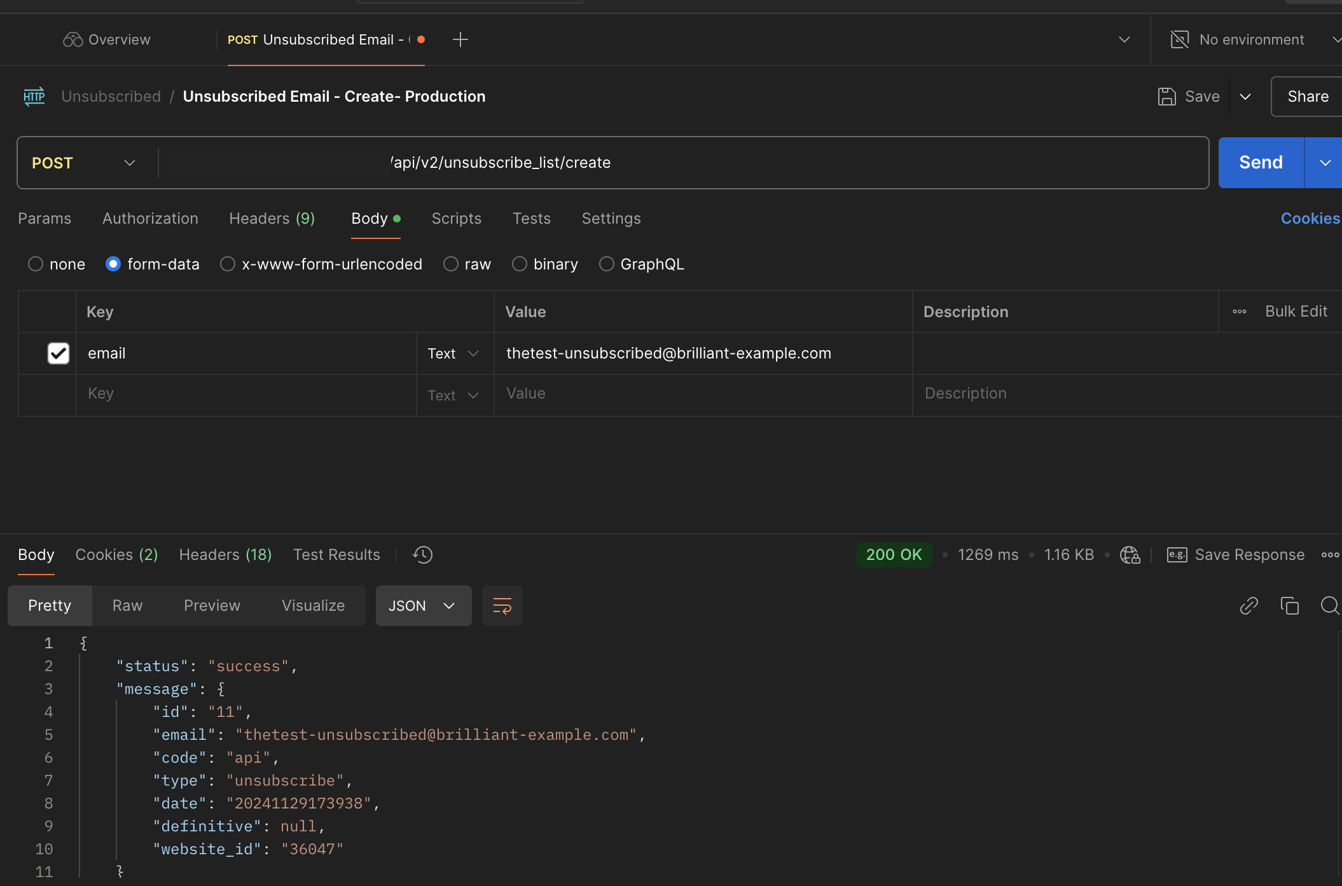Toggle word wrap in response viewer

click(x=502, y=606)
